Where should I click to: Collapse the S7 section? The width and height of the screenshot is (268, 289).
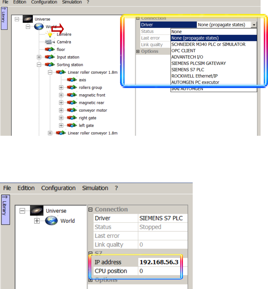click(x=90, y=253)
